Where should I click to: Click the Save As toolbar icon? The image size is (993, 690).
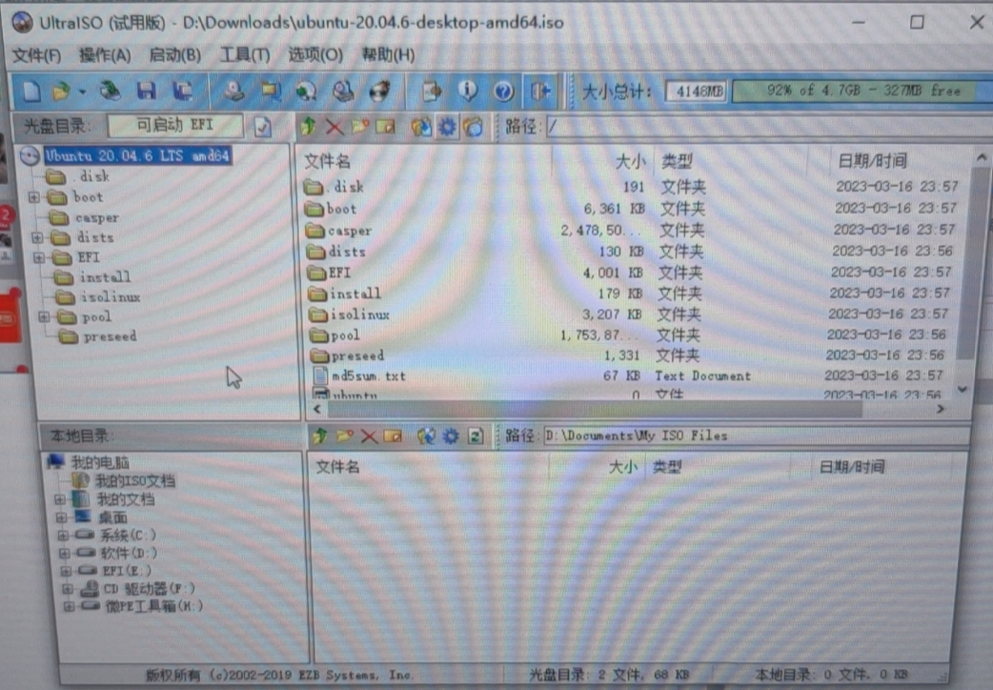183,91
